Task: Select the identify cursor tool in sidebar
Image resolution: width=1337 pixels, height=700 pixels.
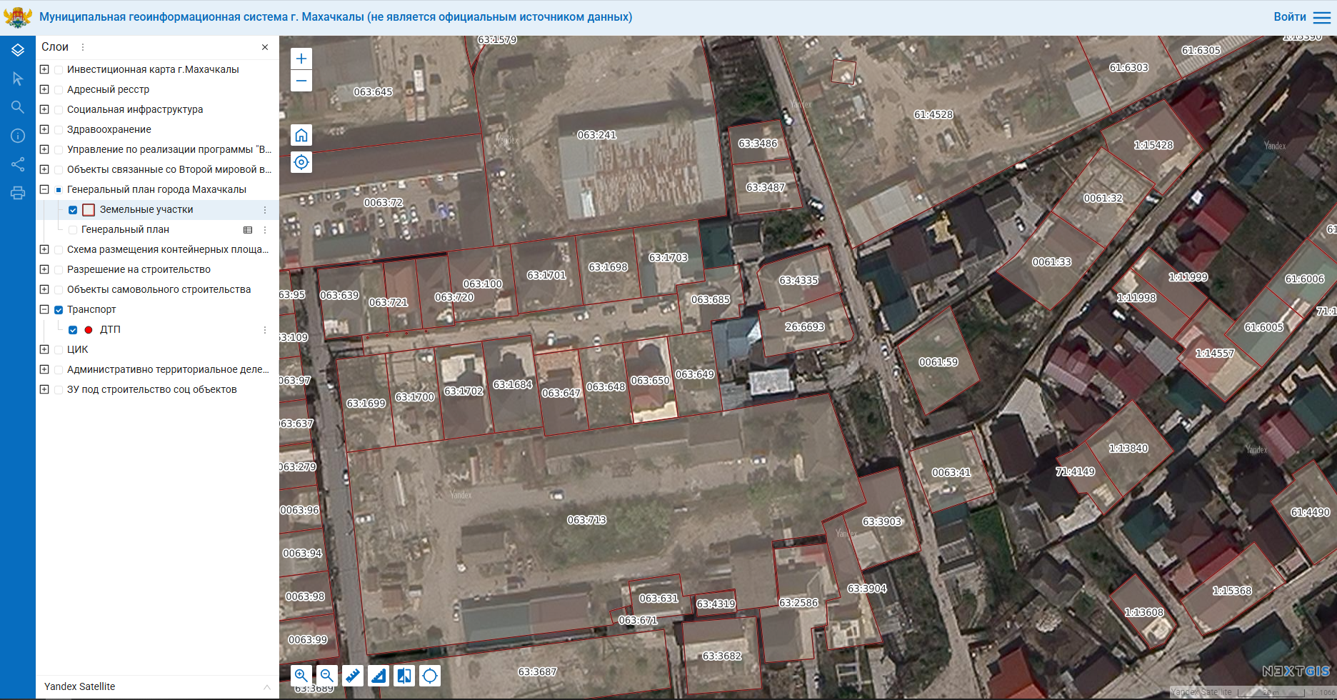Action: [18, 79]
